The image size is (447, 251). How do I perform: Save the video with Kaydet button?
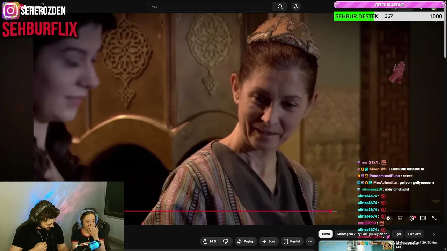coord(292,241)
